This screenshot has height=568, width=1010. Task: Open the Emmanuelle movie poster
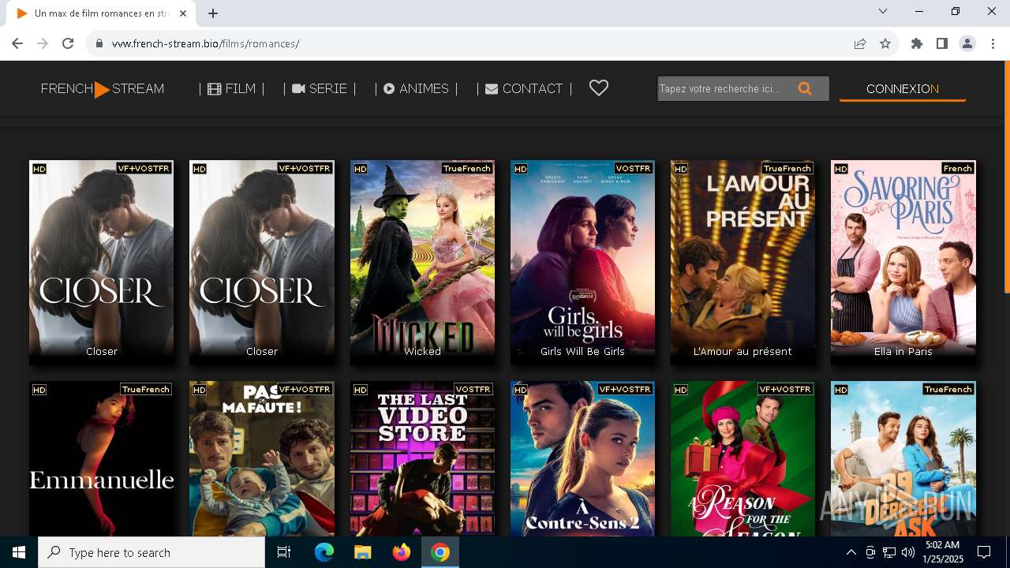(x=101, y=458)
